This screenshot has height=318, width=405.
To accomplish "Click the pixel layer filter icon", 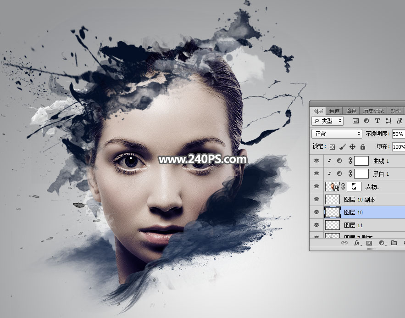I will coord(355,121).
